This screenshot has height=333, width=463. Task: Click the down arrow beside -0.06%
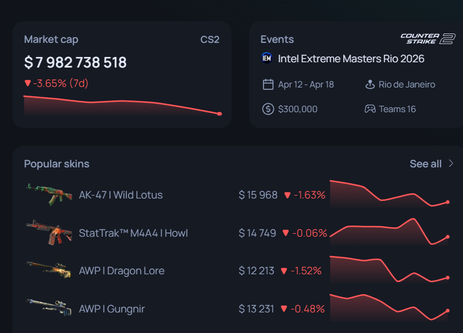pos(286,233)
